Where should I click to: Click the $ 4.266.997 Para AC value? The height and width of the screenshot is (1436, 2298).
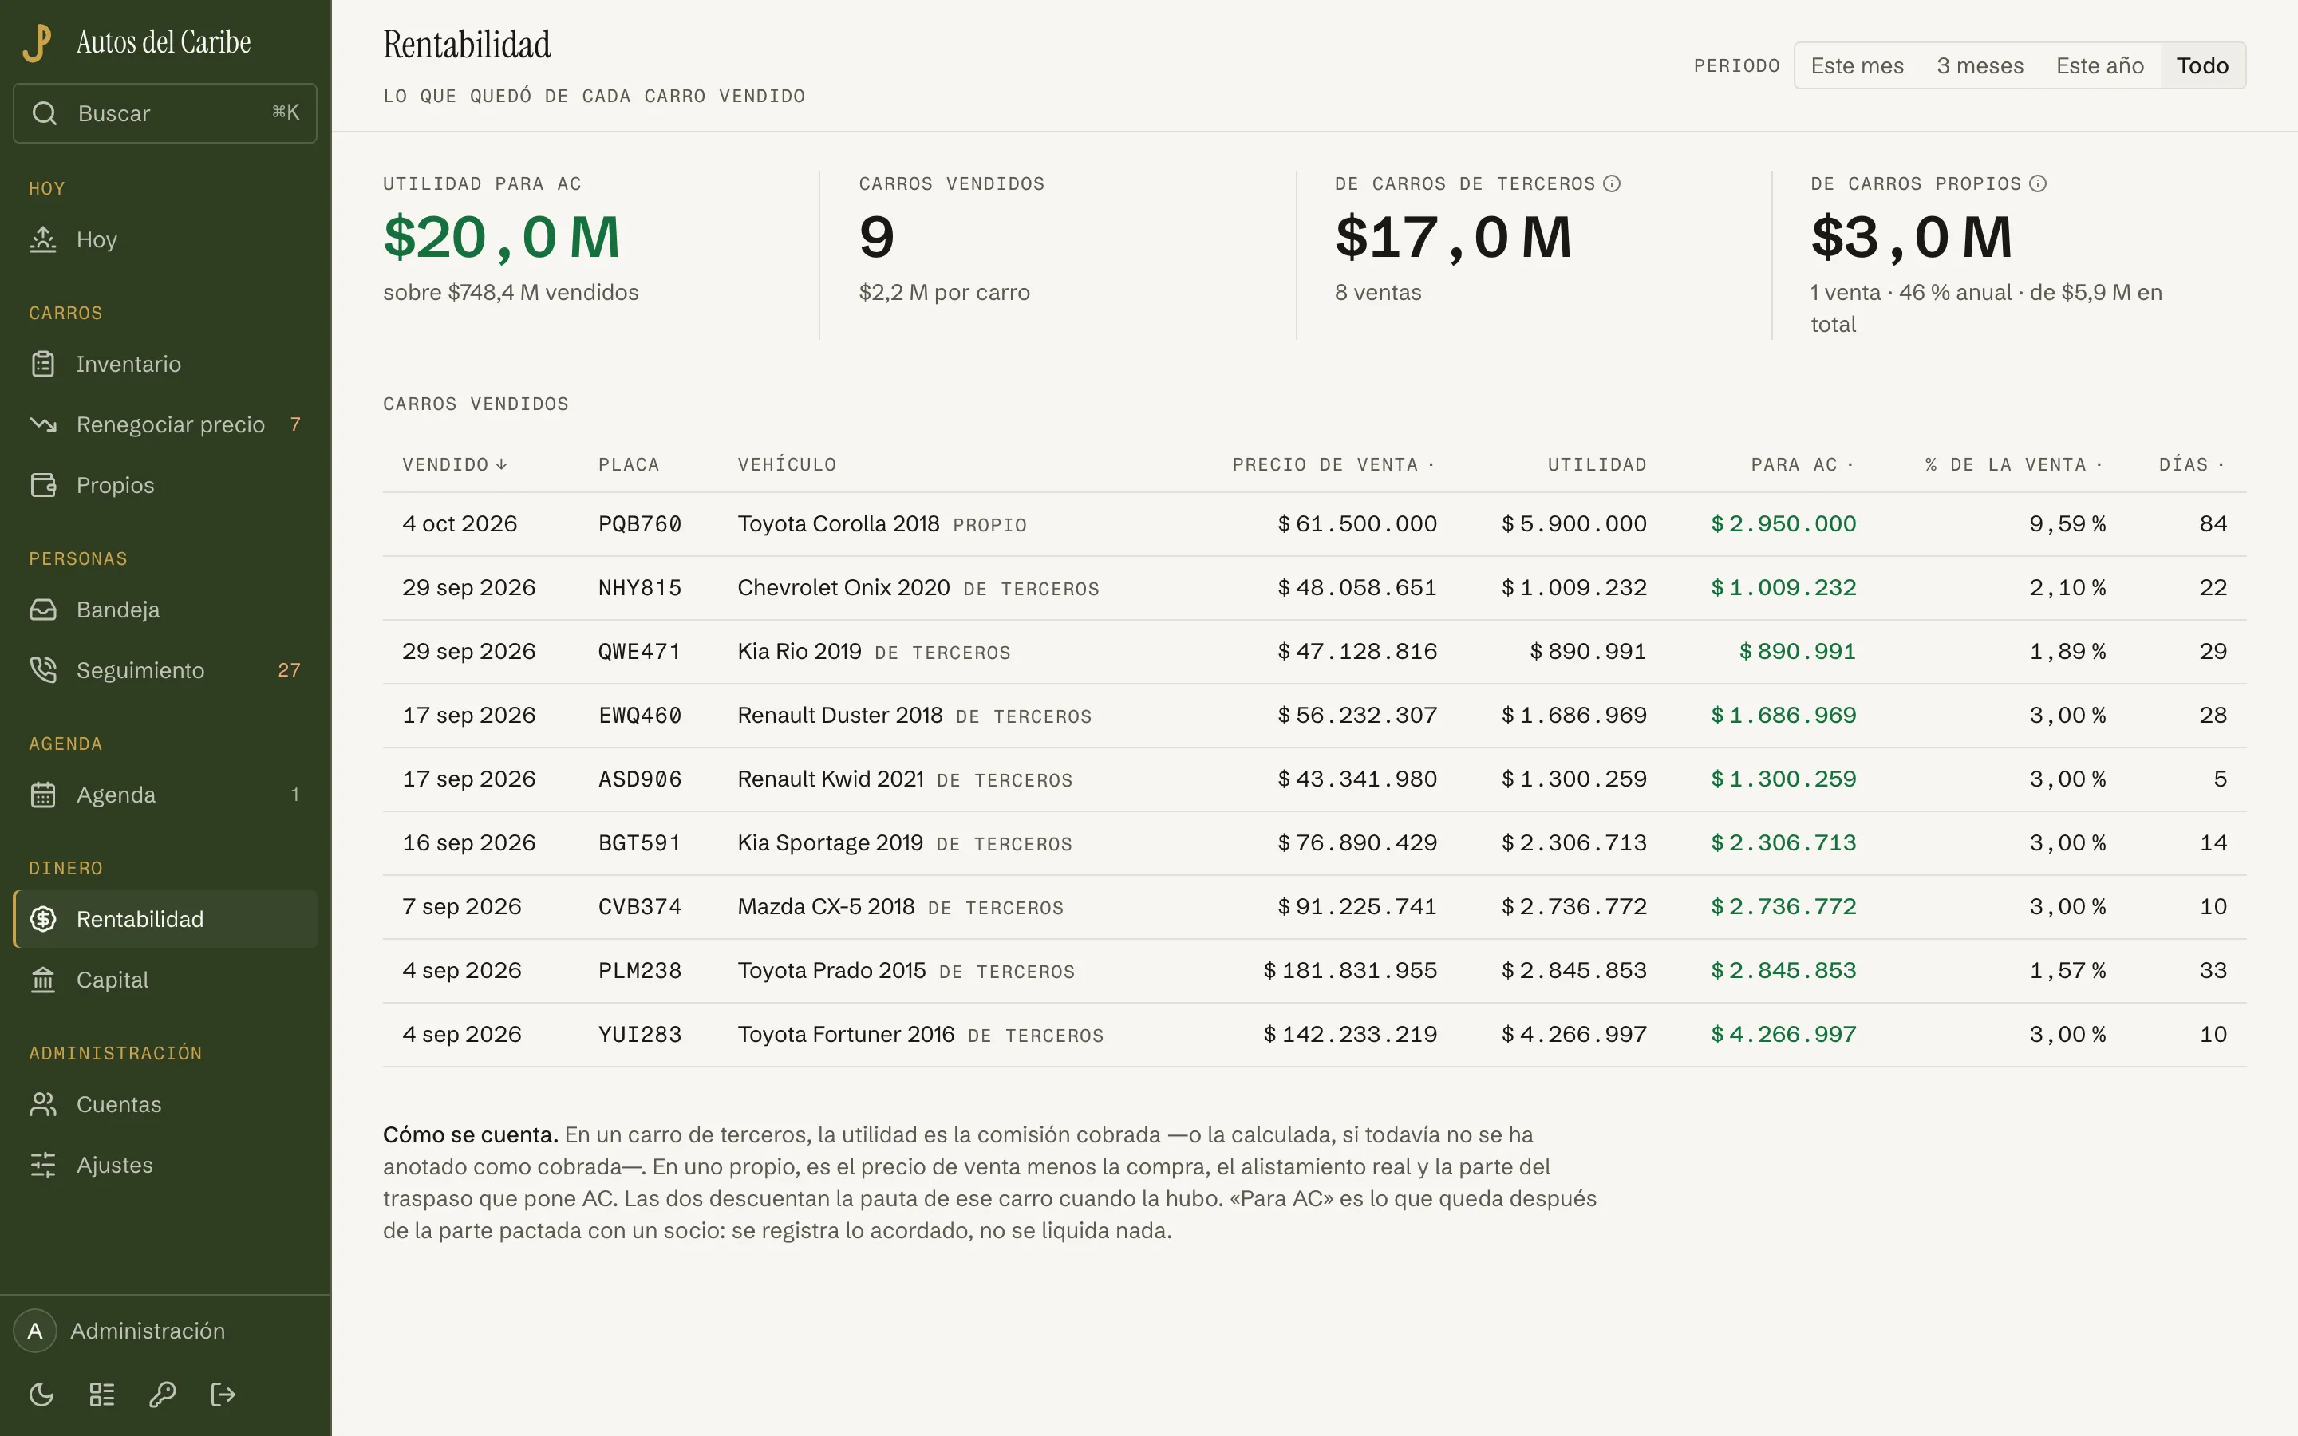tap(1783, 1034)
